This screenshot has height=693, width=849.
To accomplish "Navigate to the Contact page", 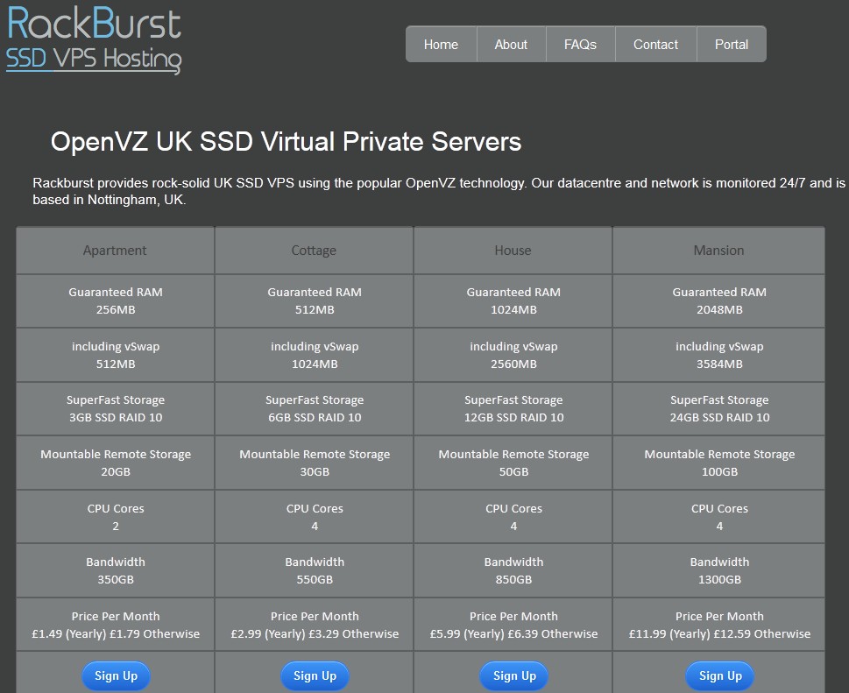I will point(655,45).
